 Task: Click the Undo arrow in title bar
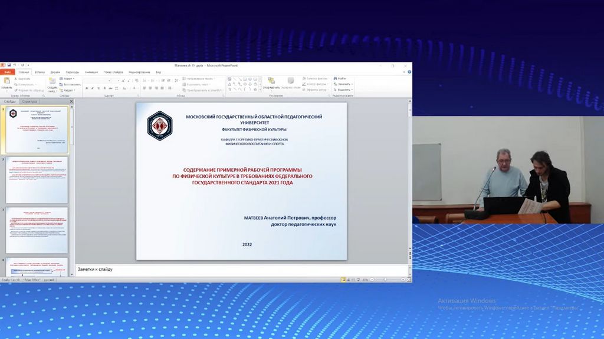click(15, 65)
